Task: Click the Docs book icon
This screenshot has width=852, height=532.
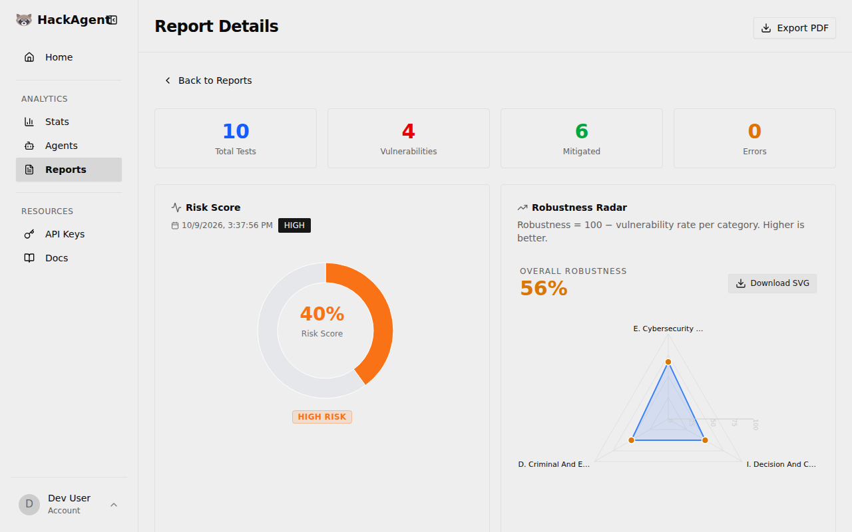Action: [29, 258]
